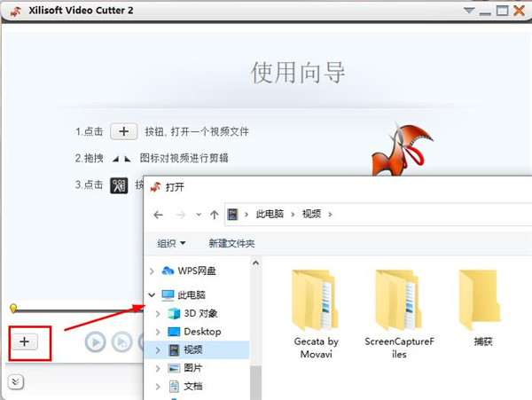
Task: Click the play selection button next to play
Action: [x=121, y=342]
